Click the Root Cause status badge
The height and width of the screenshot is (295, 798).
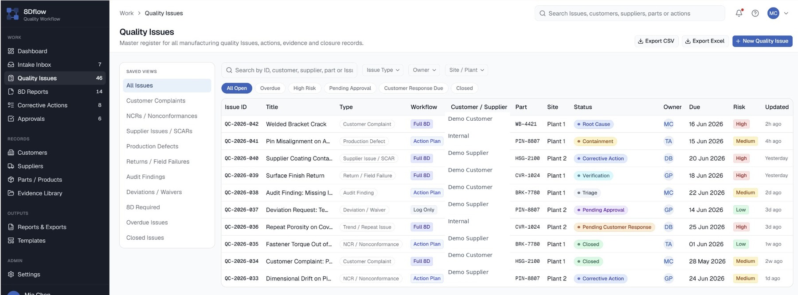(594, 124)
